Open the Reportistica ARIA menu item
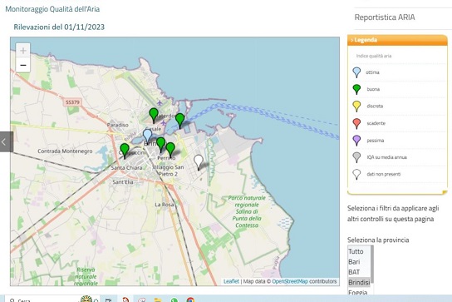 (385, 17)
